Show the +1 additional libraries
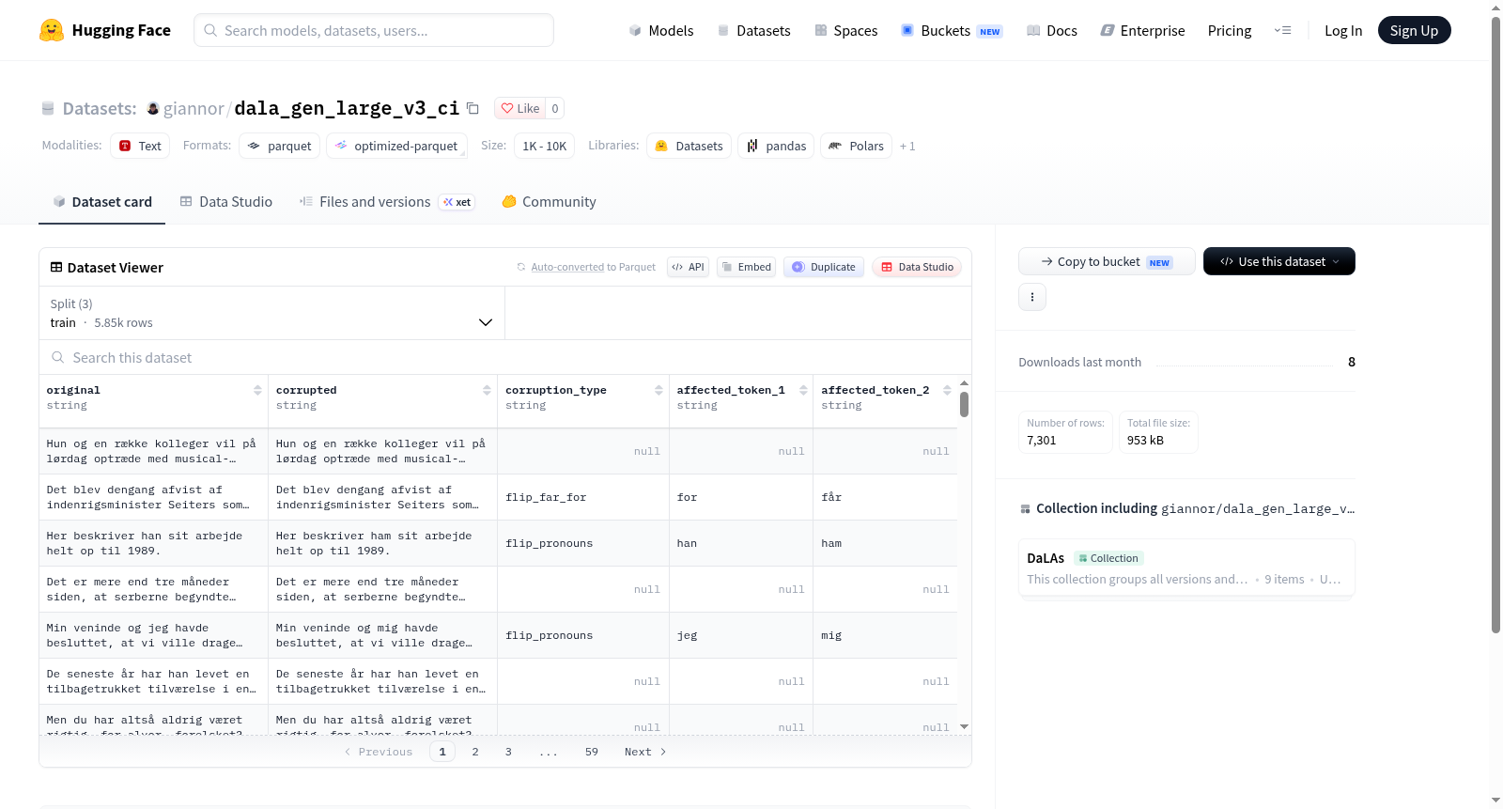Viewport: 1503px width, 809px height. [907, 146]
